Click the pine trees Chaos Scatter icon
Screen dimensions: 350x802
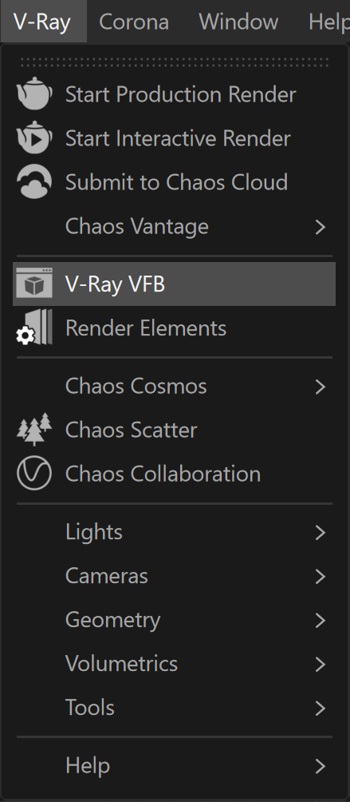coord(34,429)
